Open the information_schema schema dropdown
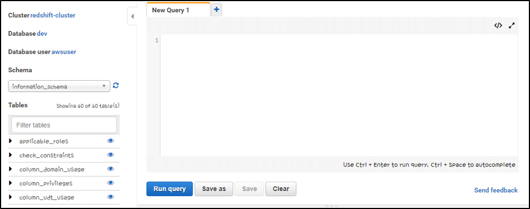Screen dimensions: 530x209 coord(59,86)
